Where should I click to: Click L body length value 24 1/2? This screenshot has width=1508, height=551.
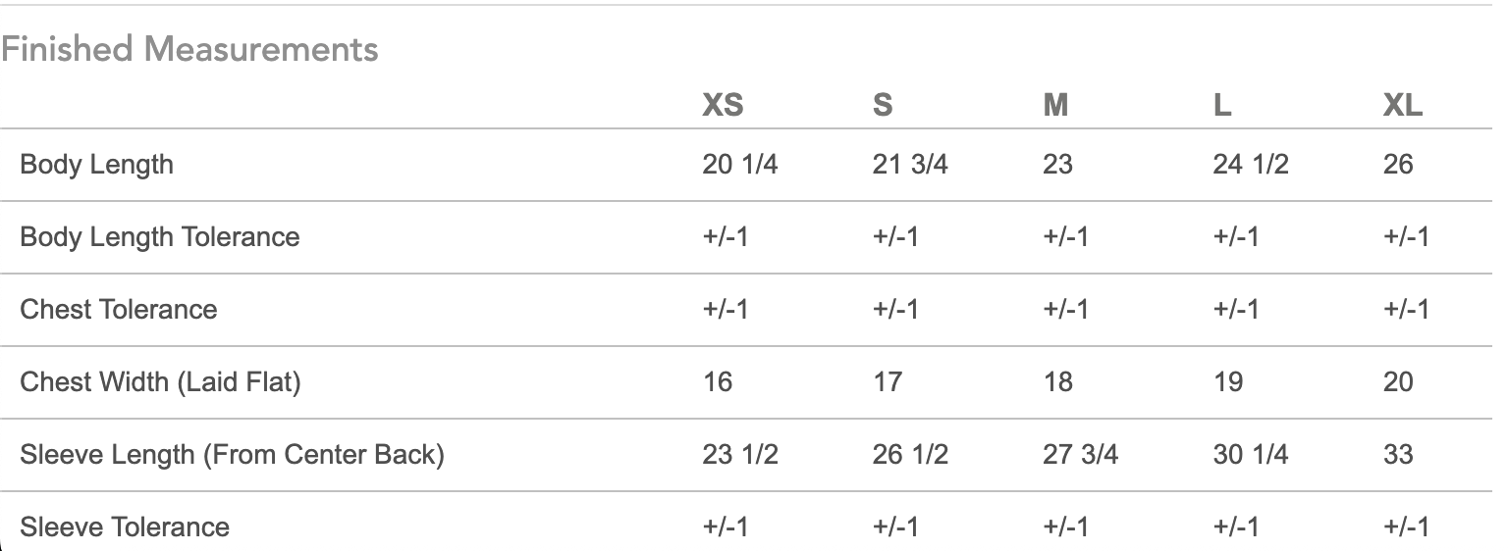point(1251,164)
